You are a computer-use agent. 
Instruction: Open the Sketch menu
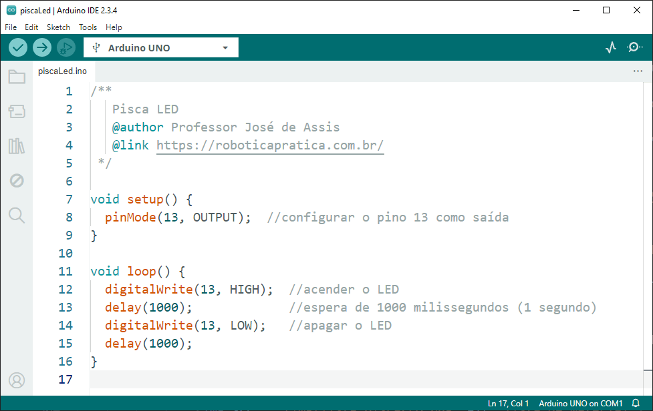(58, 27)
